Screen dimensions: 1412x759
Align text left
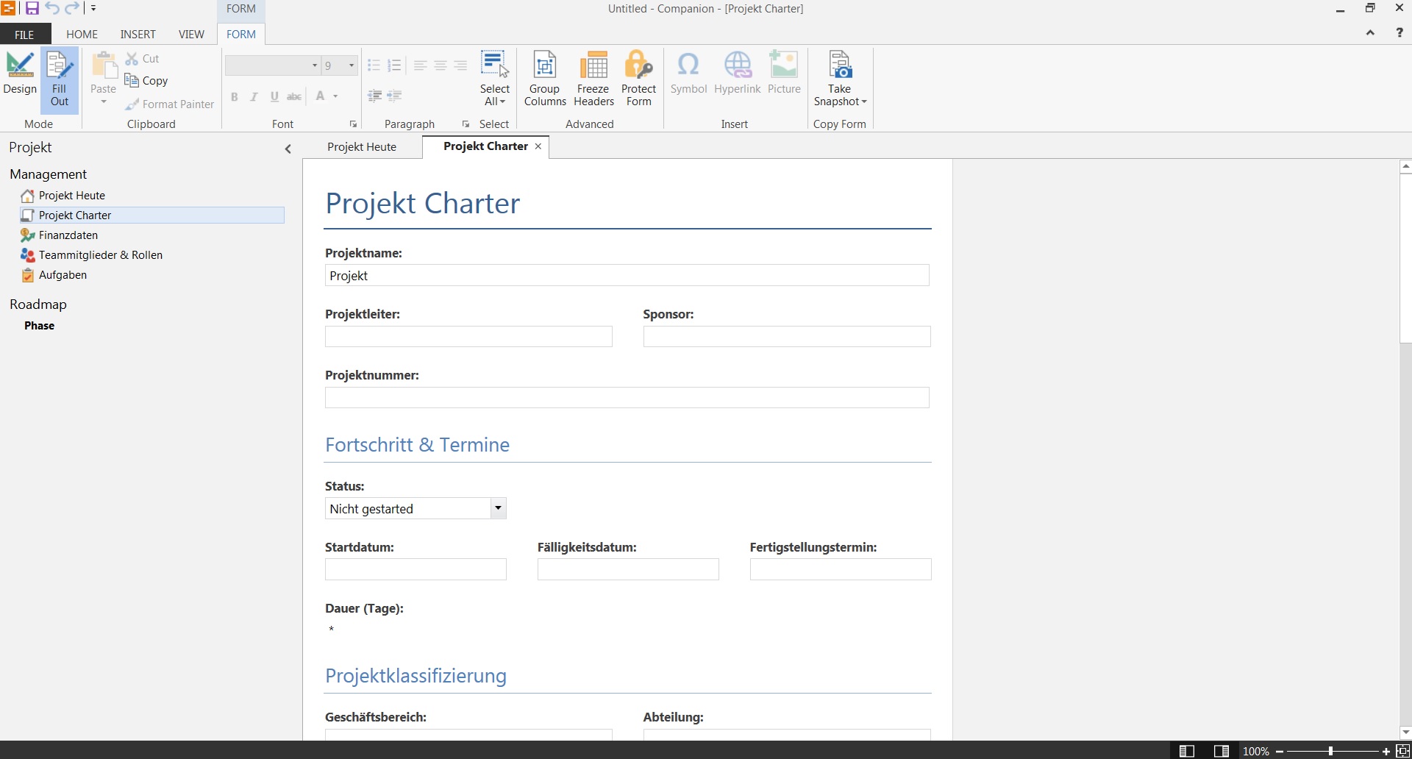click(x=420, y=65)
